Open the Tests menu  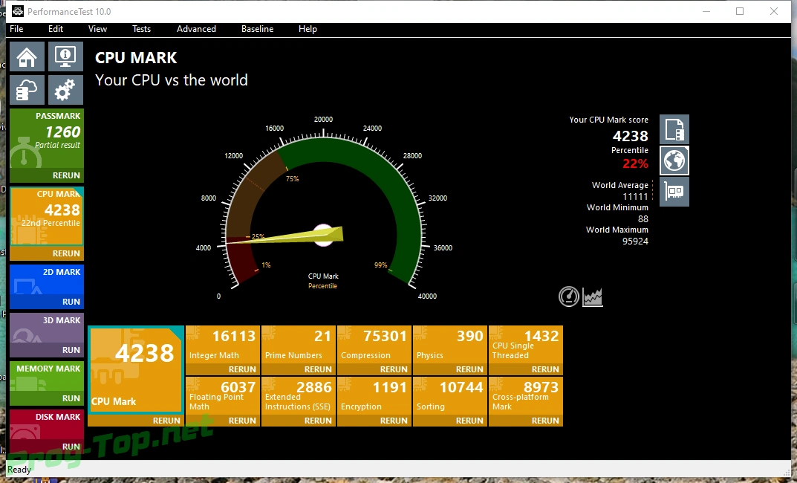click(x=141, y=29)
